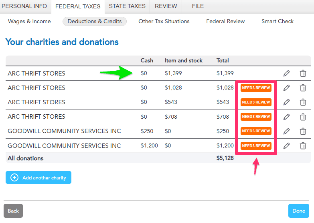Edit the $708 ARC Thrift Stores row
This screenshot has width=314, height=223.
(286, 117)
